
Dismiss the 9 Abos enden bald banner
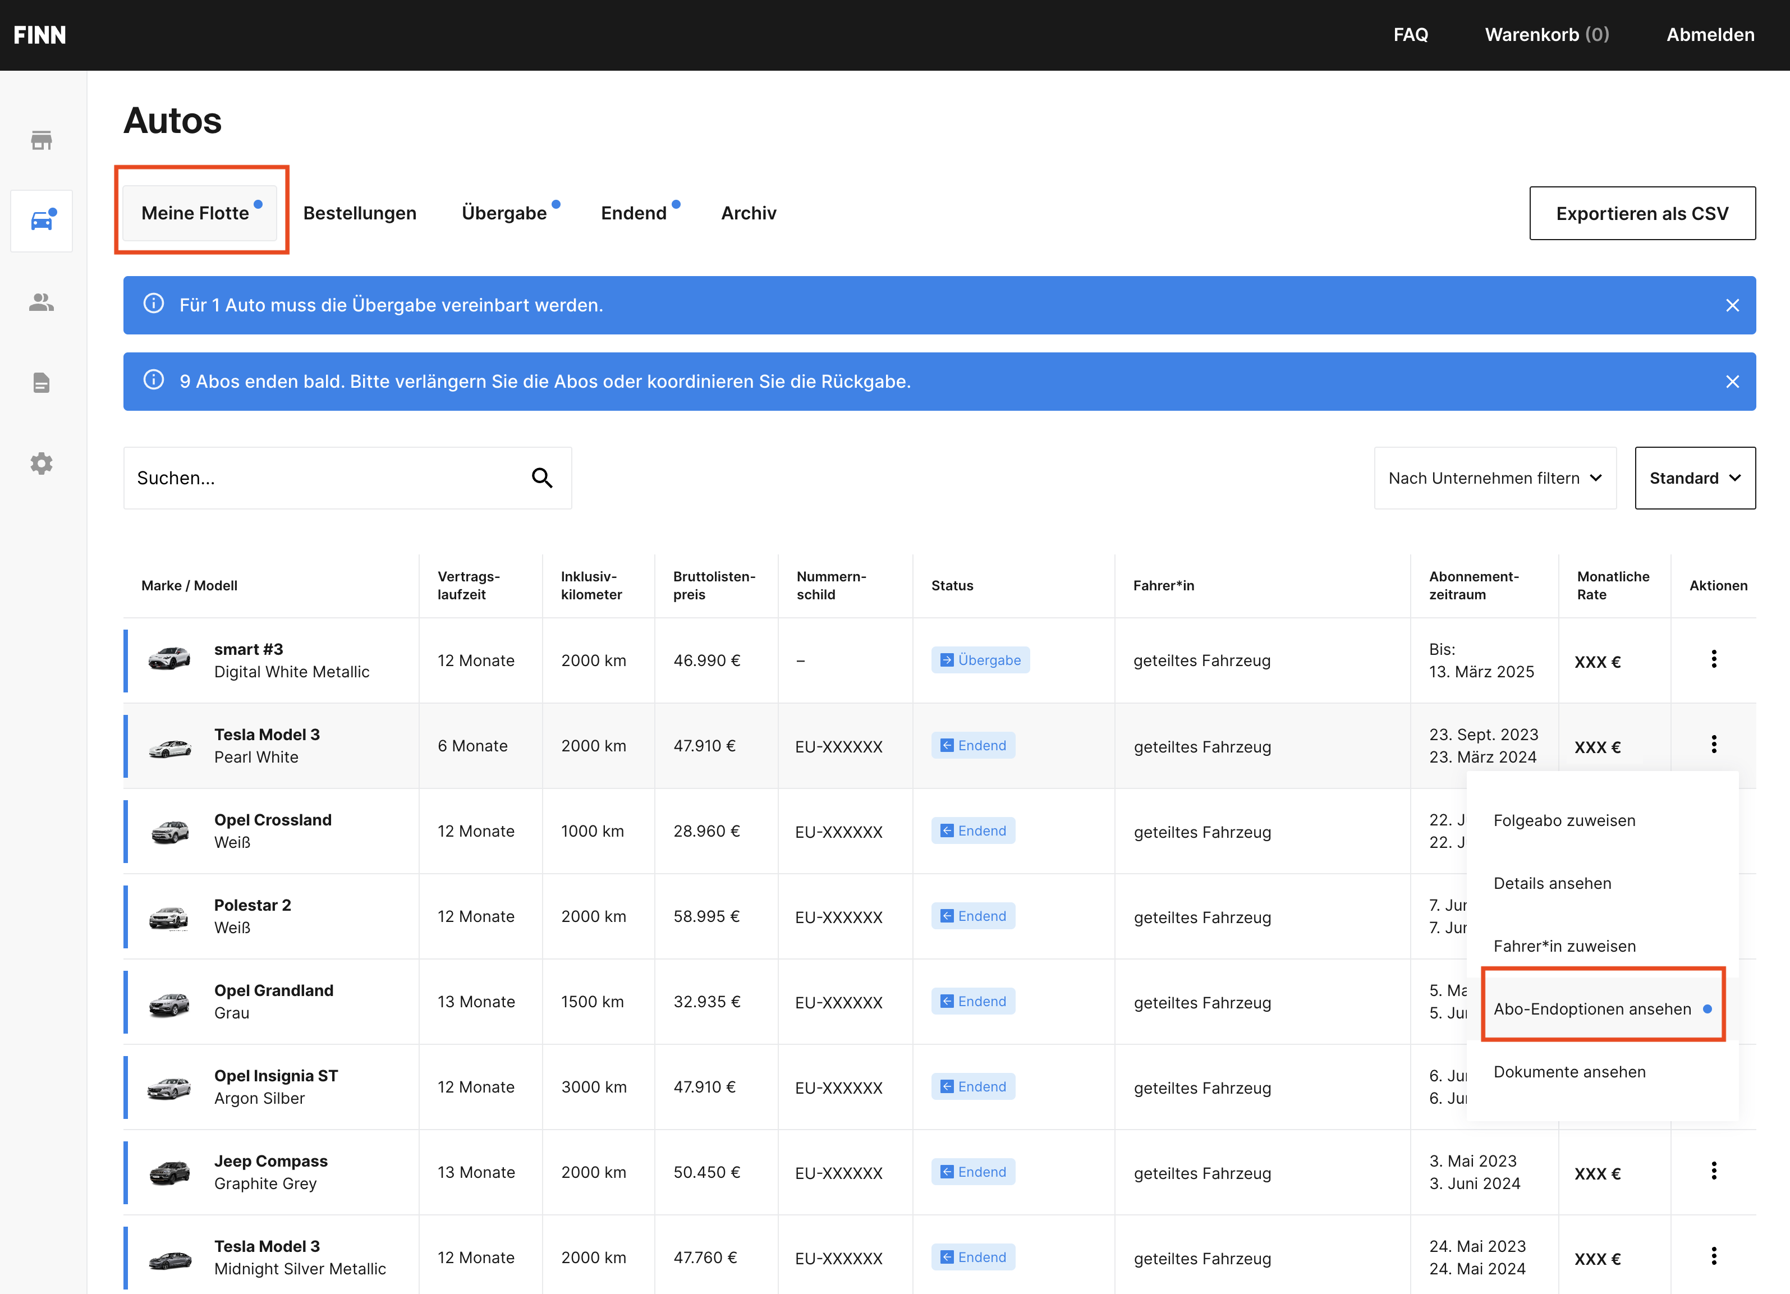[1732, 382]
